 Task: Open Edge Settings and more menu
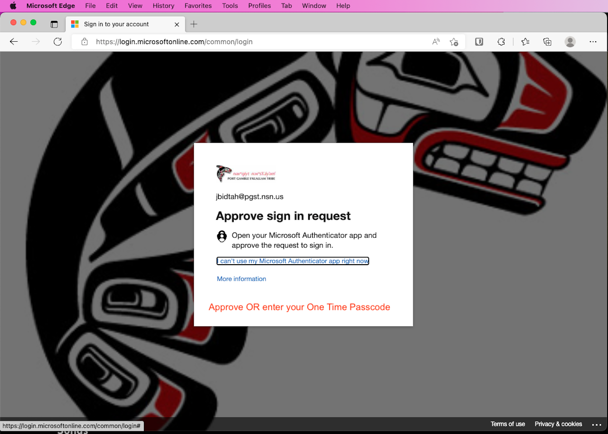click(x=593, y=42)
